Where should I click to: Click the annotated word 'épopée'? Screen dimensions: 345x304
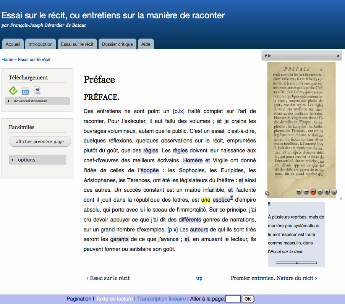click(150, 170)
